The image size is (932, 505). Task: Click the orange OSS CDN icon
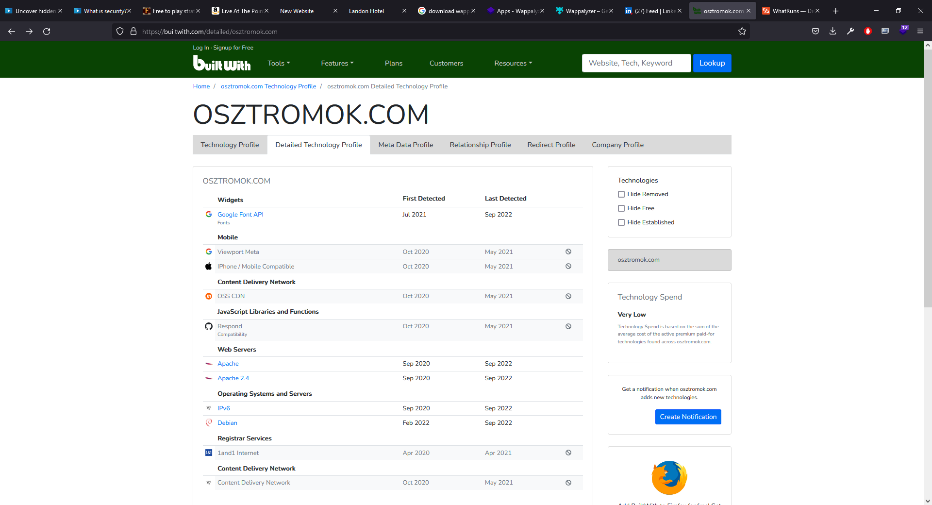(x=209, y=296)
